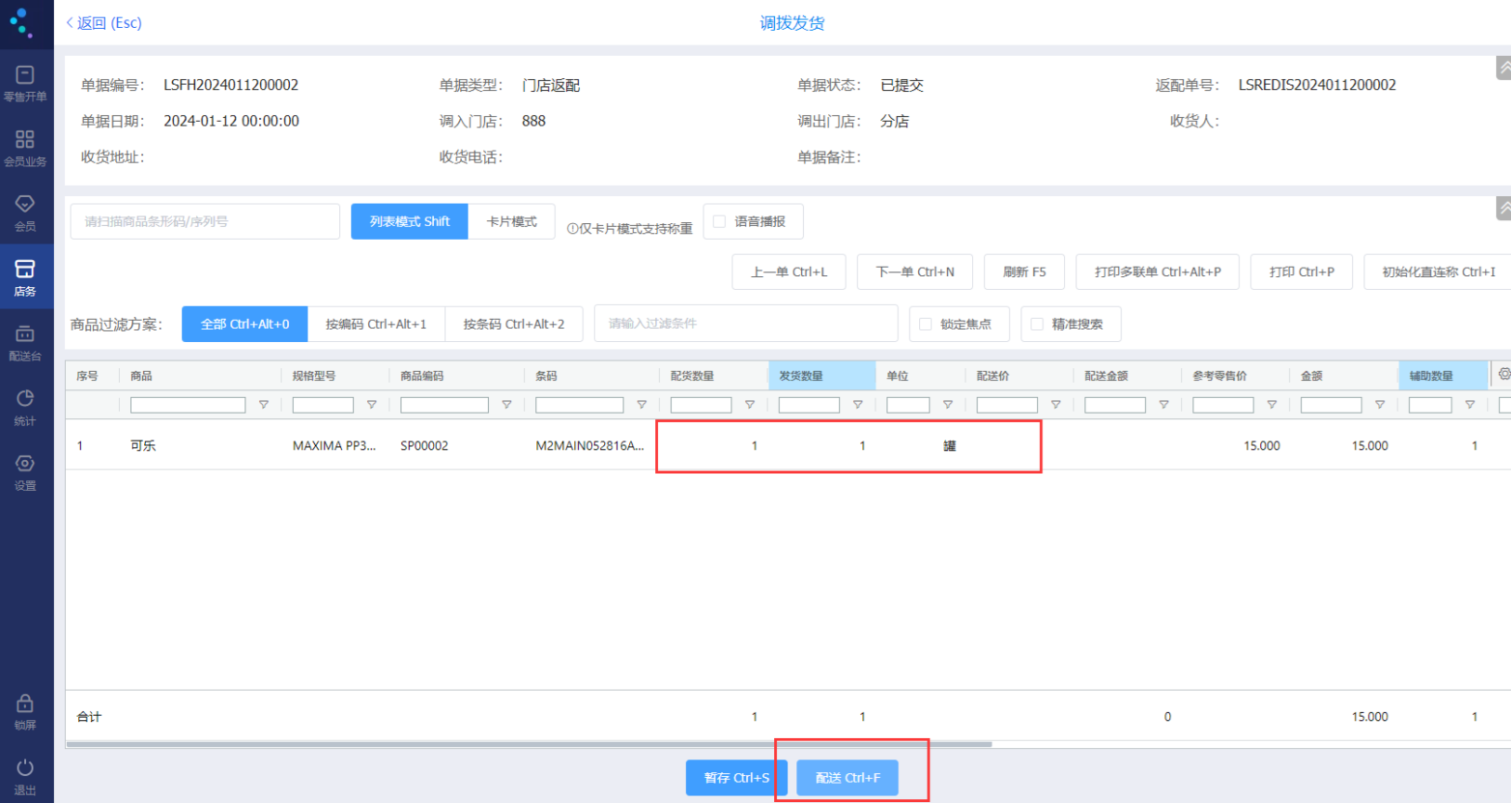
Task: Click the app logo at top left
Action: [x=20, y=21]
